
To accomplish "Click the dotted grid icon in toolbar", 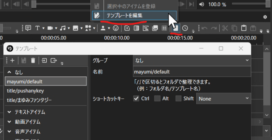I will click(x=164, y=28).
